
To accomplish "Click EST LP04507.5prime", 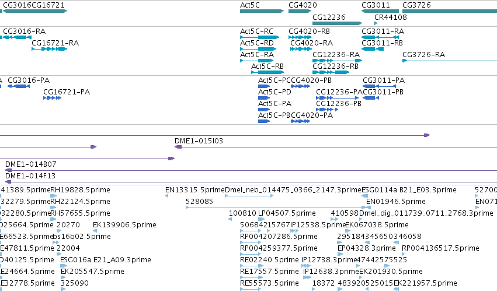I will click(x=262, y=220).
